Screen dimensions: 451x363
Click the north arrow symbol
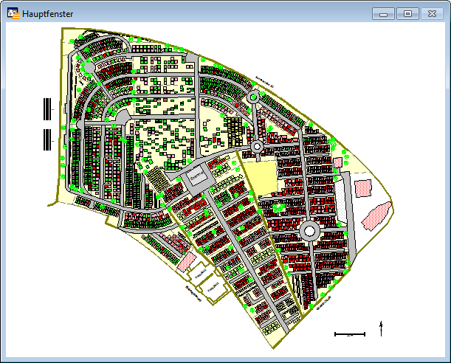381,328
